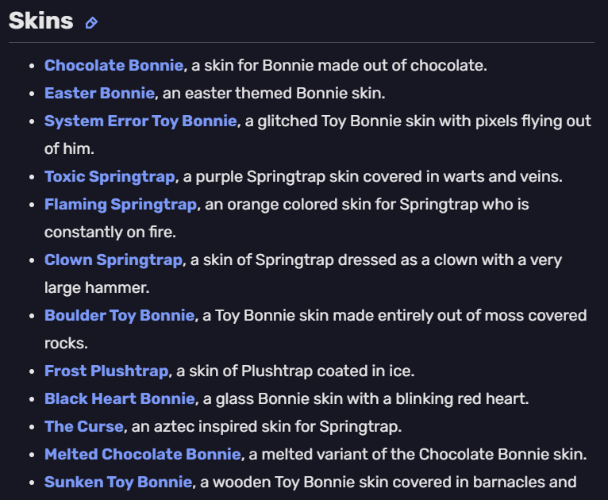Click the 'constantly on fire.' text line

click(110, 233)
